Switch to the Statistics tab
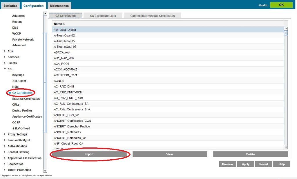 tap(10, 6)
